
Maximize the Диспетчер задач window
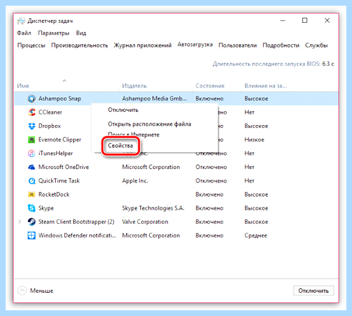pyautogui.click(x=305, y=20)
